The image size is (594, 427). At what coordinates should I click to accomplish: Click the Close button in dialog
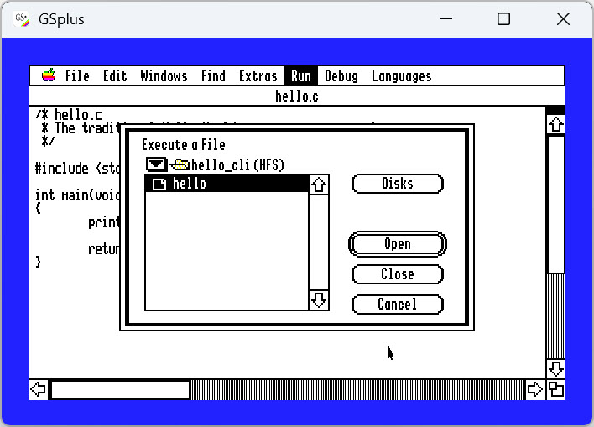pos(398,274)
